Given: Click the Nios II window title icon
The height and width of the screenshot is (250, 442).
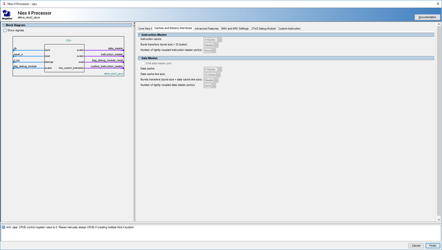Looking at the screenshot, I should tap(4, 4).
